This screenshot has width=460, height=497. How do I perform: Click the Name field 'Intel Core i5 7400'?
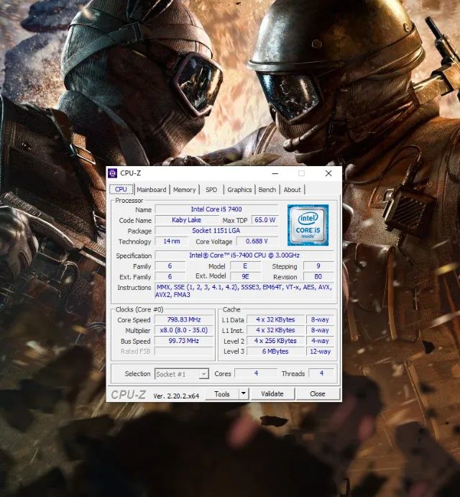tap(216, 209)
